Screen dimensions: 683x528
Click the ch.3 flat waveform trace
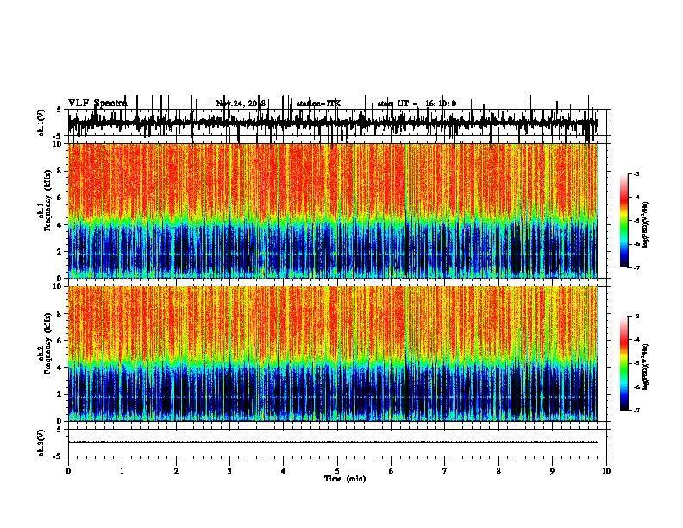[x=332, y=443]
